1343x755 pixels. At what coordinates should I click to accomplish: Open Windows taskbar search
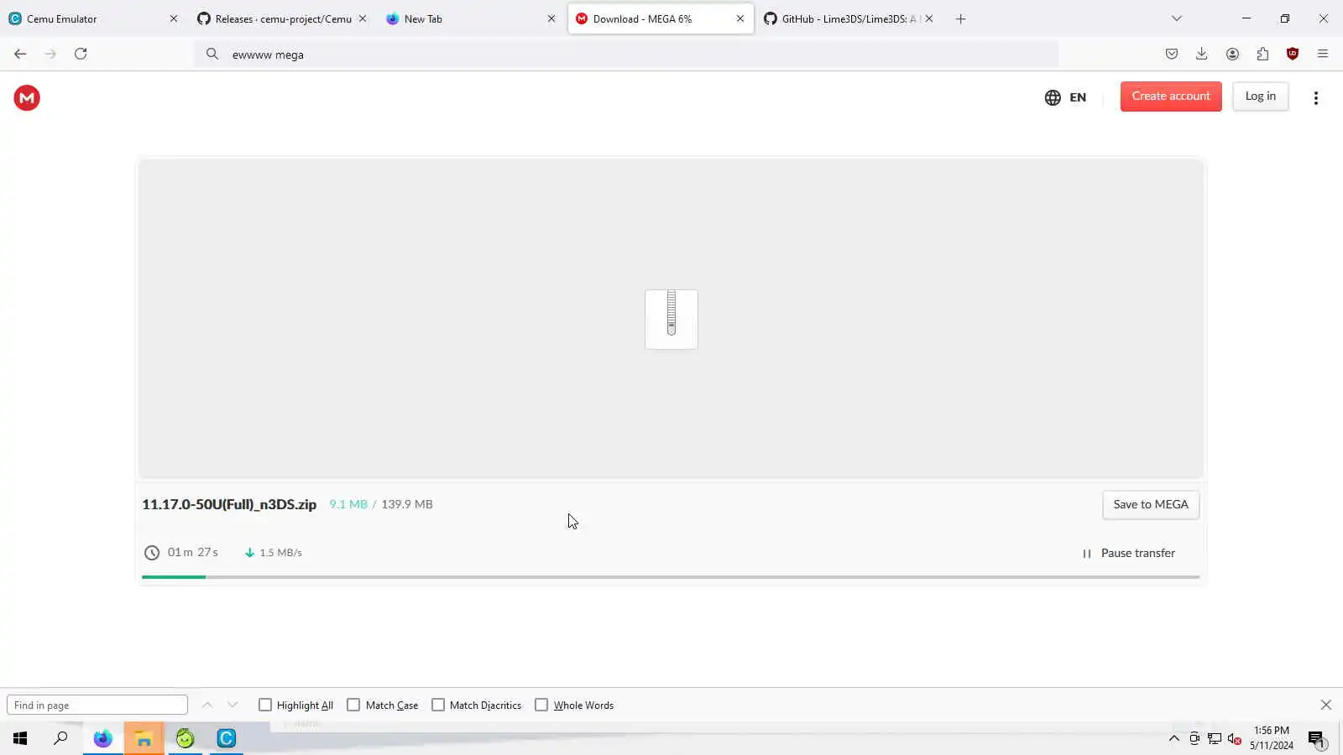61,738
